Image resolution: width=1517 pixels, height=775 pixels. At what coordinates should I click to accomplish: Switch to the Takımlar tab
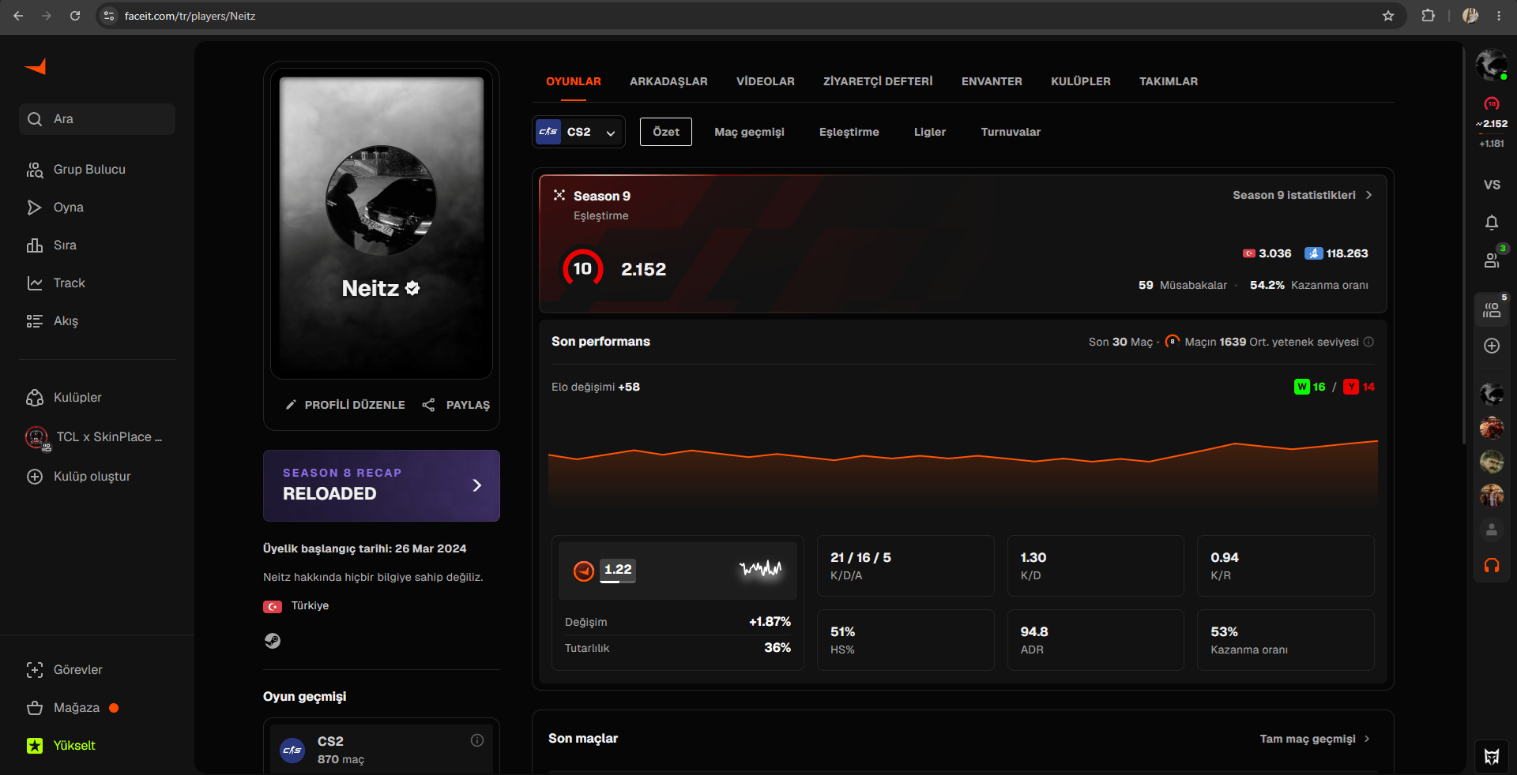click(x=1169, y=81)
